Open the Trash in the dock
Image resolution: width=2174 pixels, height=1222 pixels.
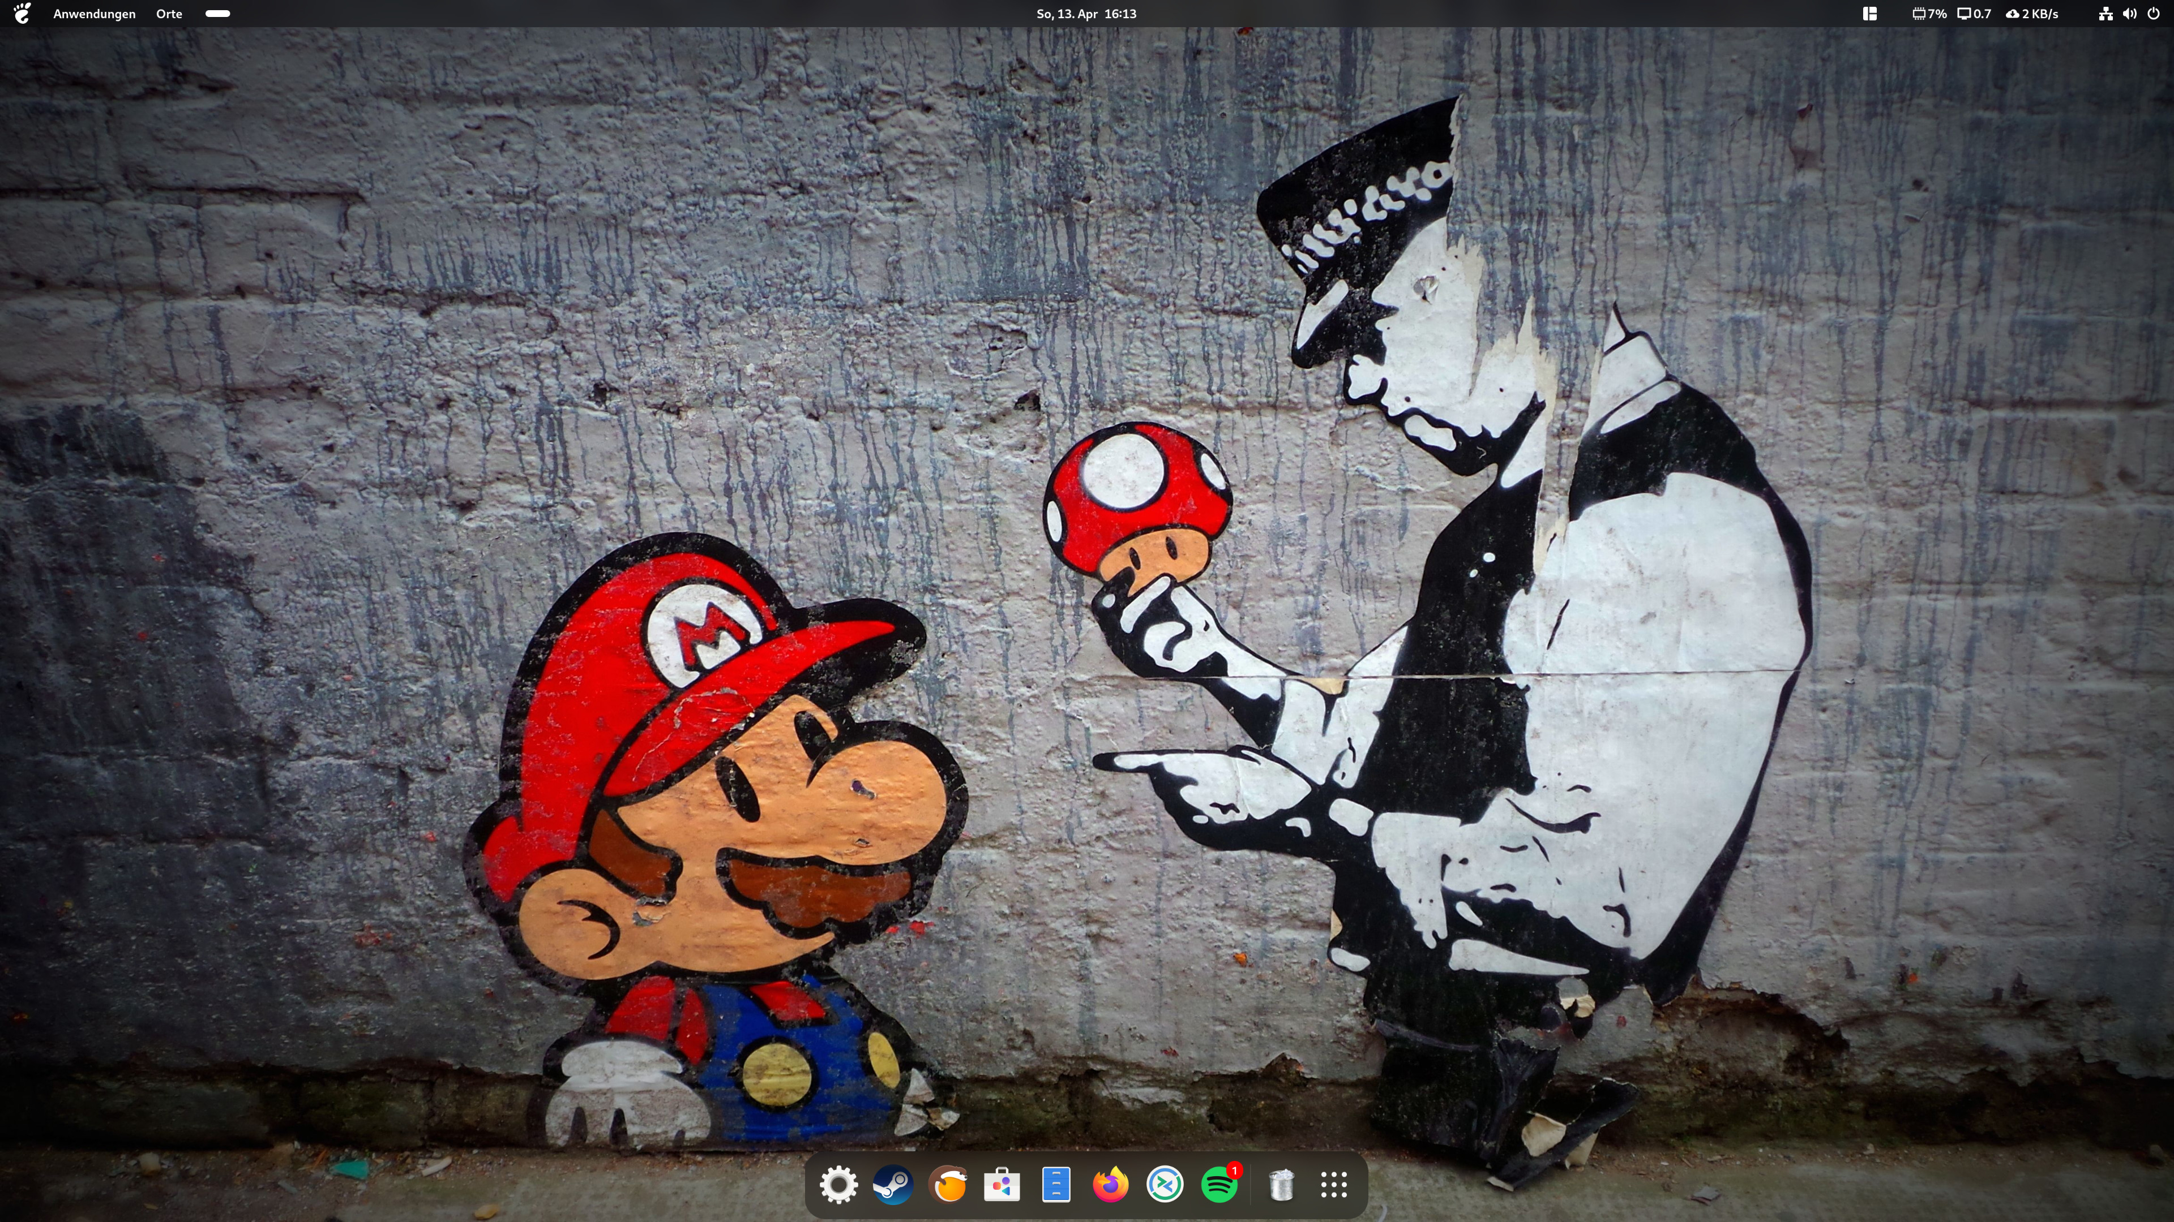[x=1281, y=1185]
